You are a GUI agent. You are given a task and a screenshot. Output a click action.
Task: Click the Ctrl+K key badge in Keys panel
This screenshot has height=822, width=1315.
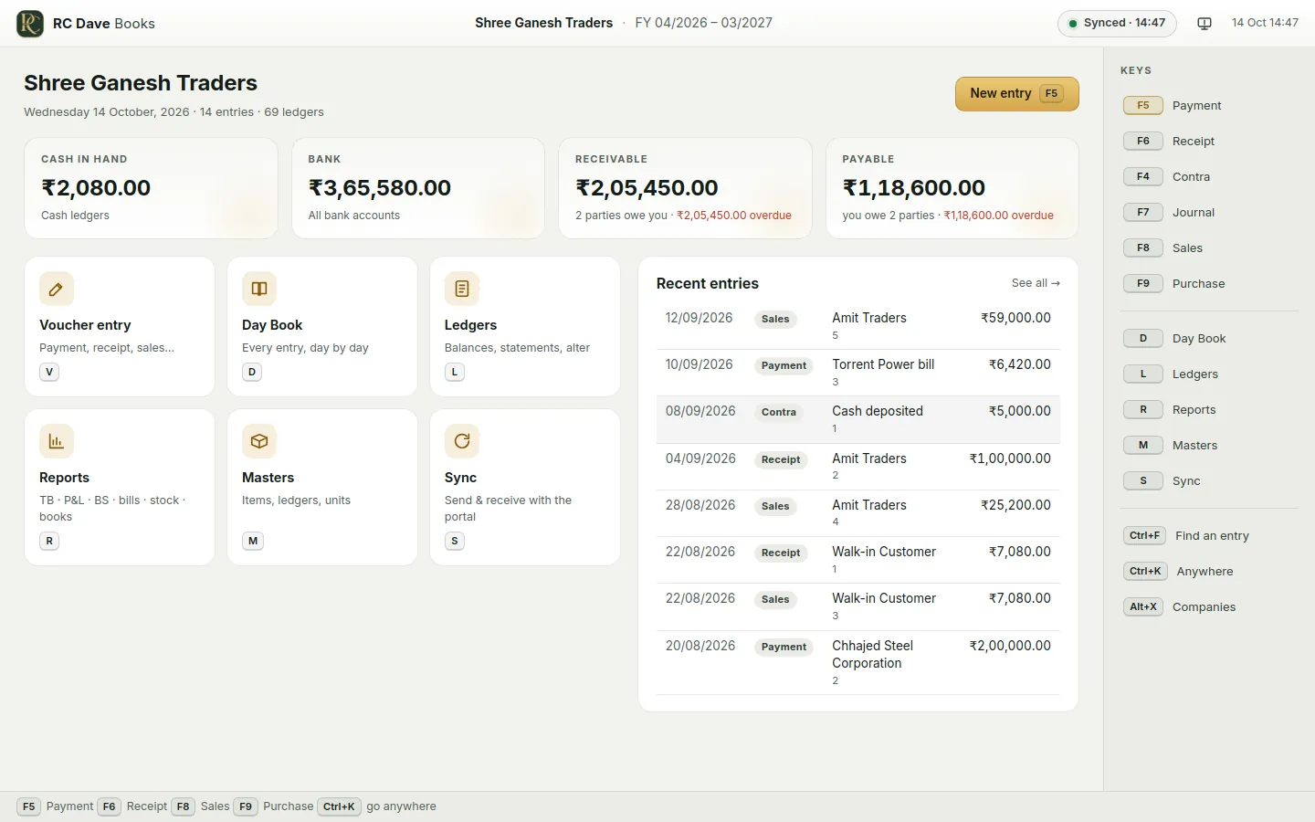tap(1145, 572)
